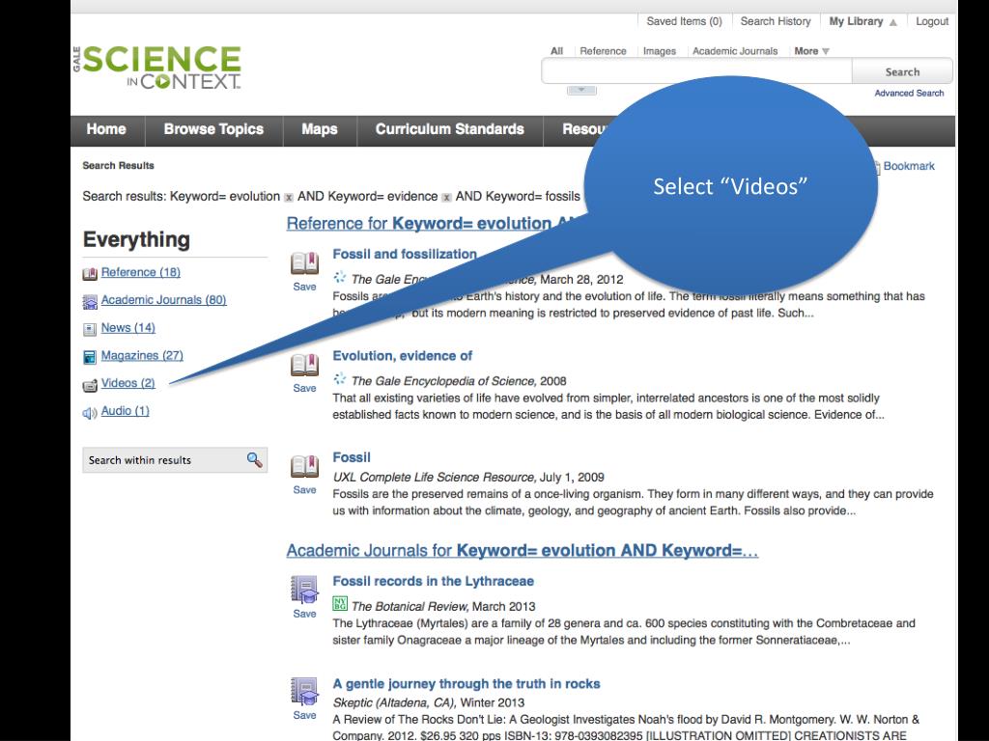The image size is (989, 741).
Task: Filter results by Magazines (27)
Action: [x=142, y=355]
